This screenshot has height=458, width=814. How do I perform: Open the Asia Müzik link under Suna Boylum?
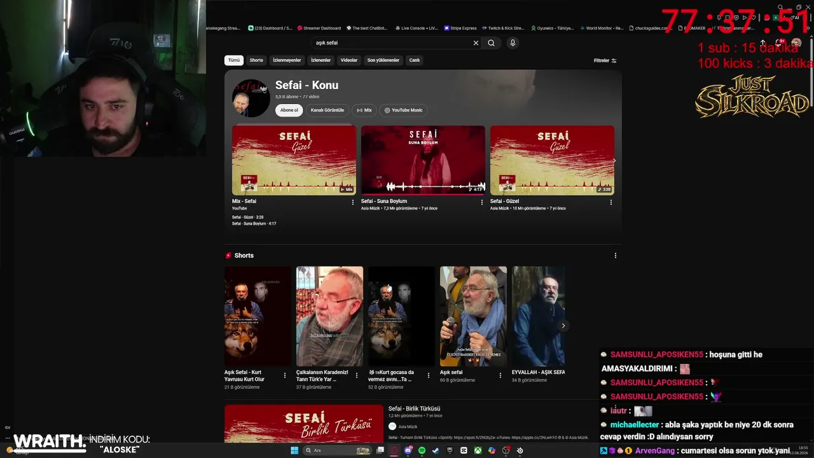point(370,208)
